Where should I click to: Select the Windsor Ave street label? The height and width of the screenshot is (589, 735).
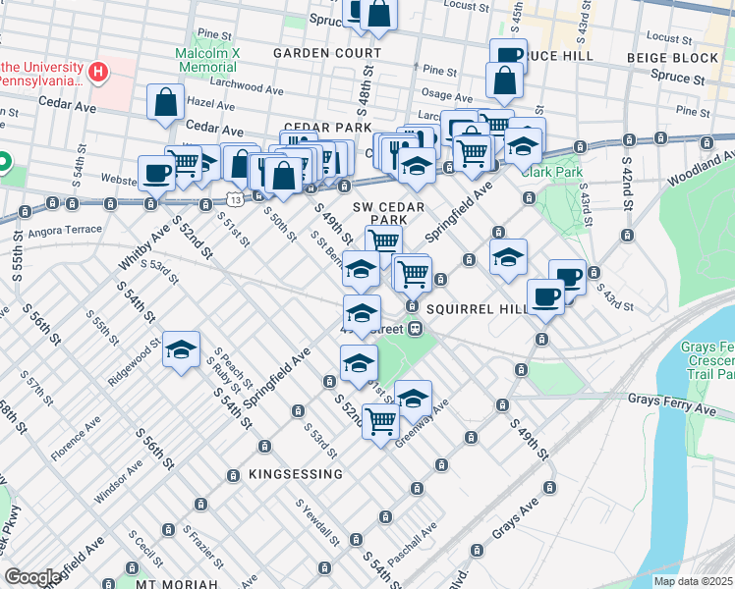click(x=118, y=482)
